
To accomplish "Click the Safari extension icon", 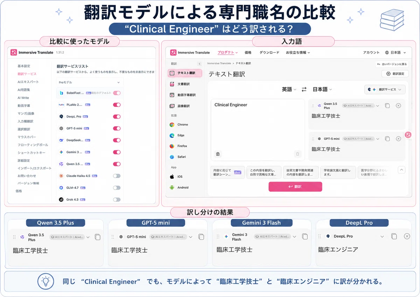I will click(172, 157).
